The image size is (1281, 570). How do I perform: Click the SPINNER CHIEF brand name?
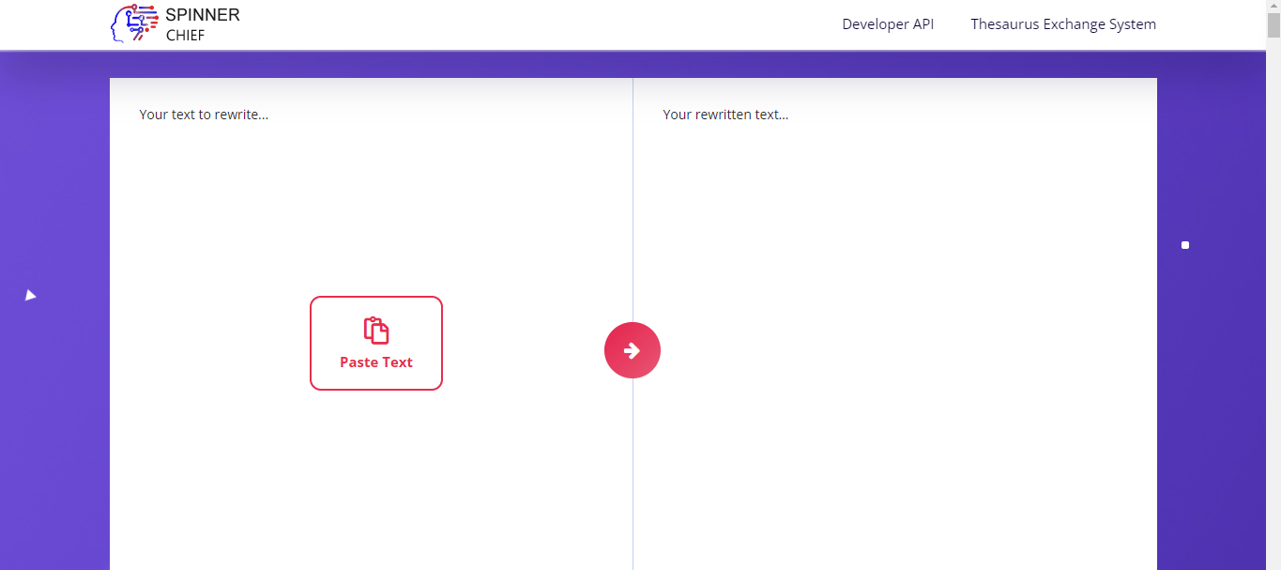[202, 25]
